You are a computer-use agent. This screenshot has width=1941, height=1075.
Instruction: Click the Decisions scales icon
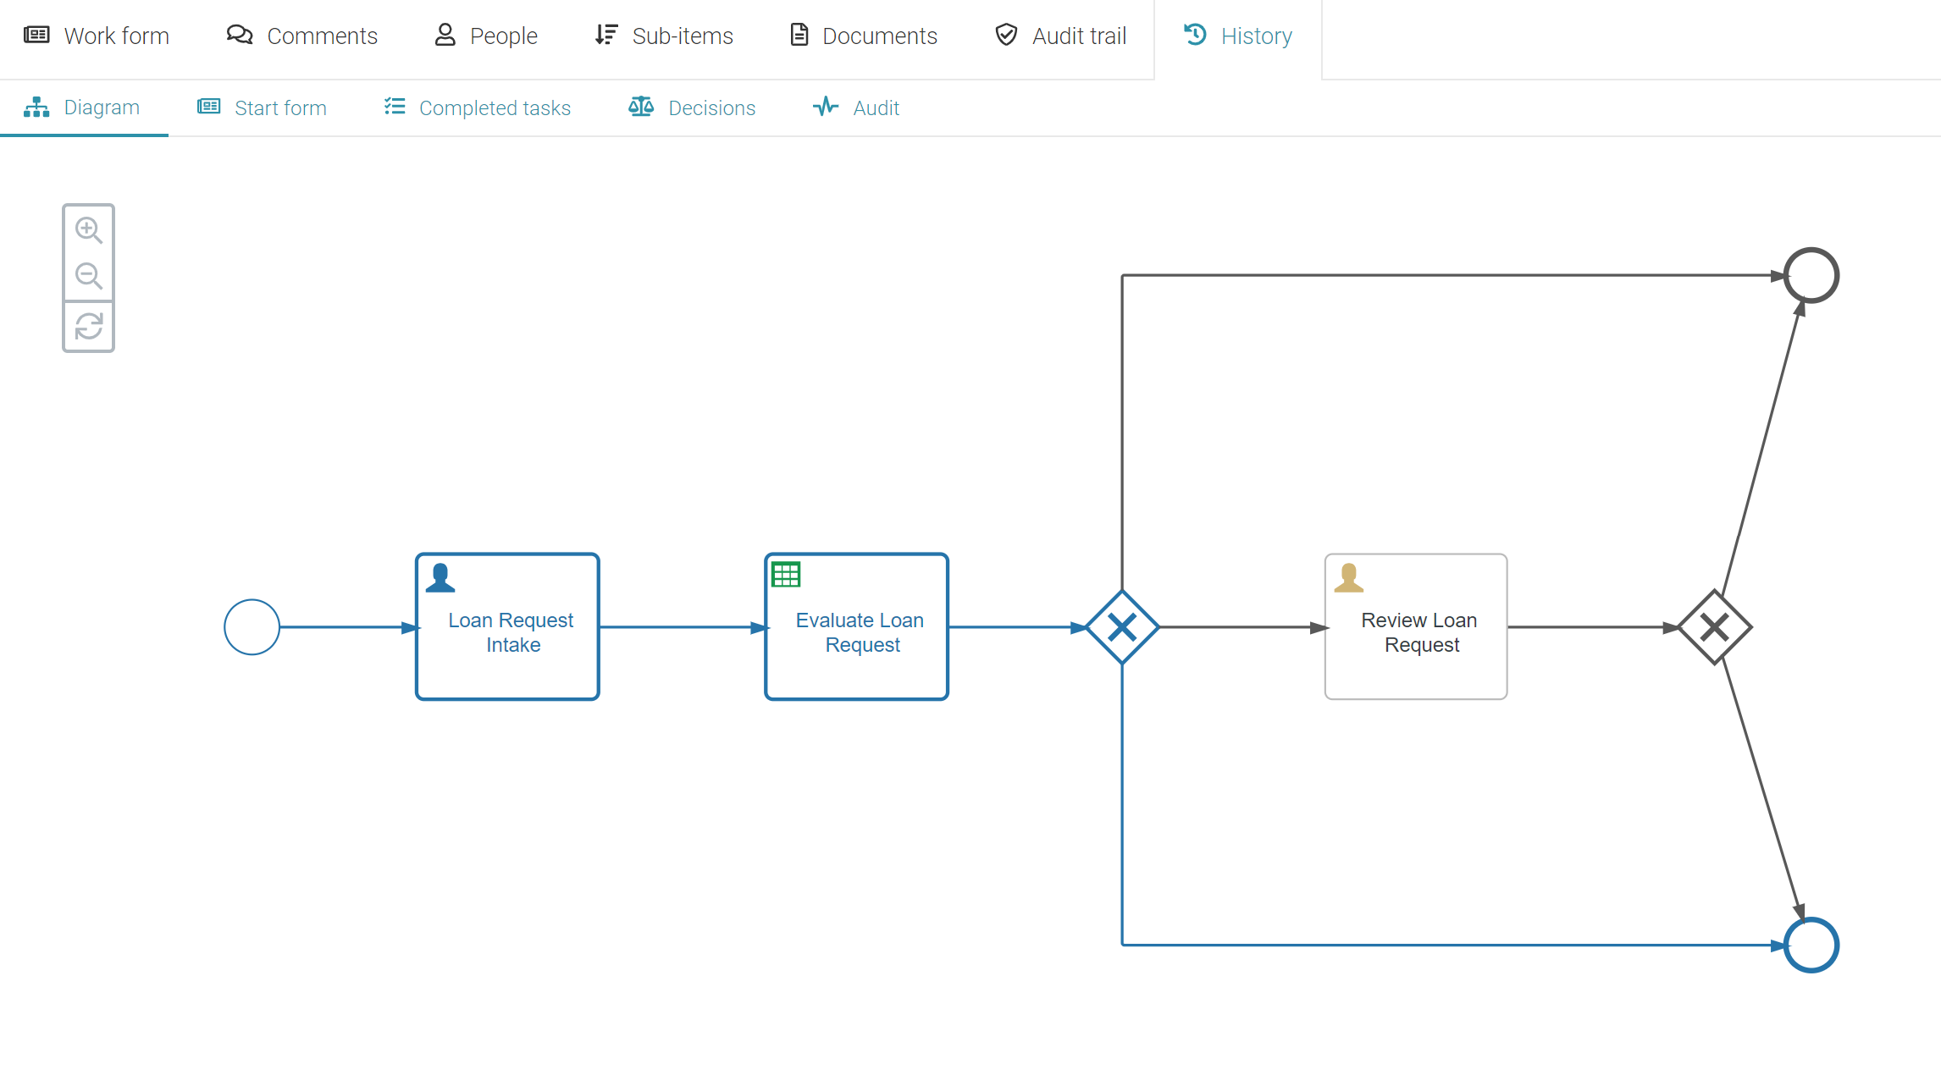pyautogui.click(x=640, y=107)
